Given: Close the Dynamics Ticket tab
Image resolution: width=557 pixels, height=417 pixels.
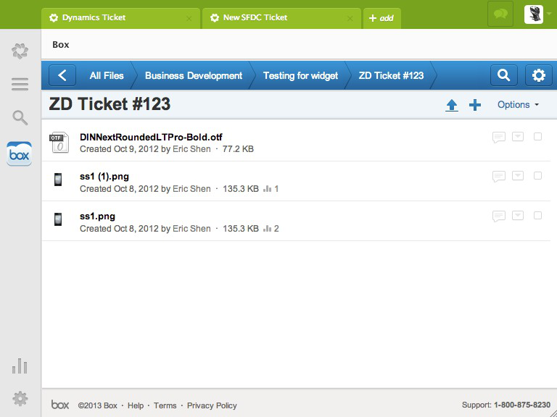Looking at the screenshot, I should coord(189,19).
